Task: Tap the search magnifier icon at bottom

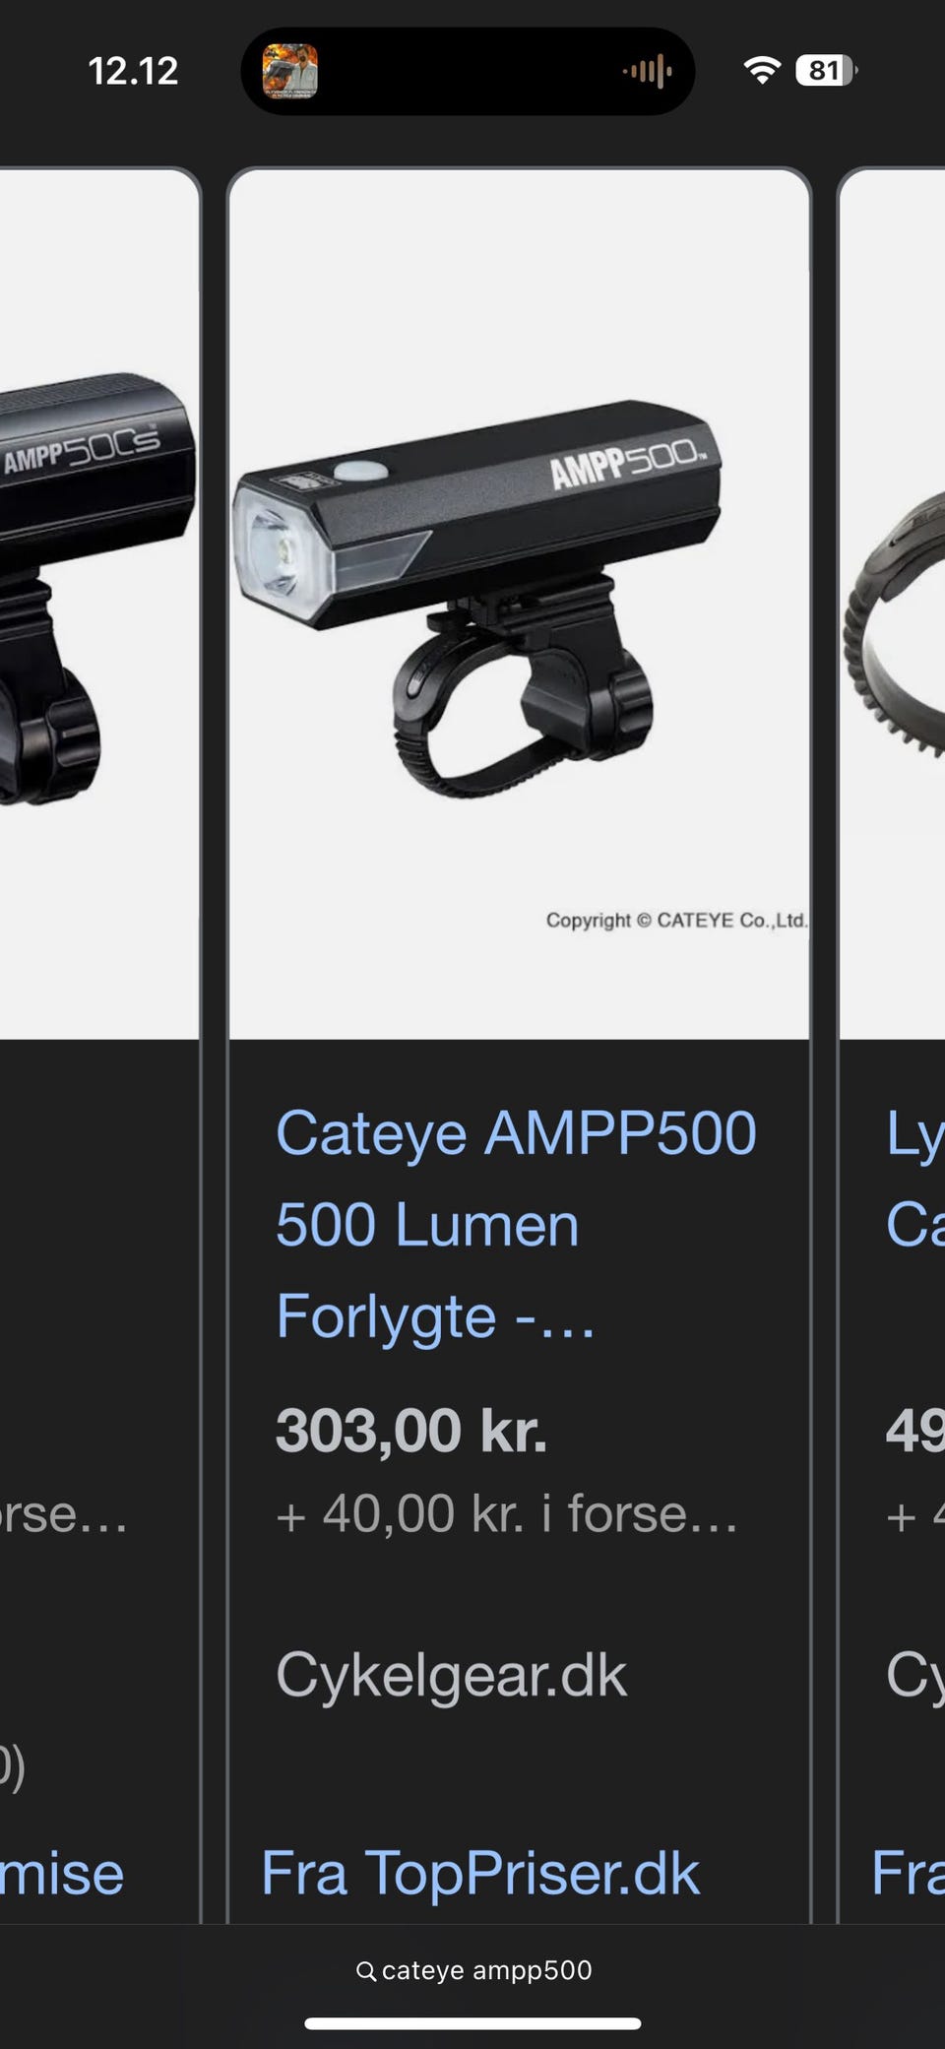Action: pos(365,1970)
